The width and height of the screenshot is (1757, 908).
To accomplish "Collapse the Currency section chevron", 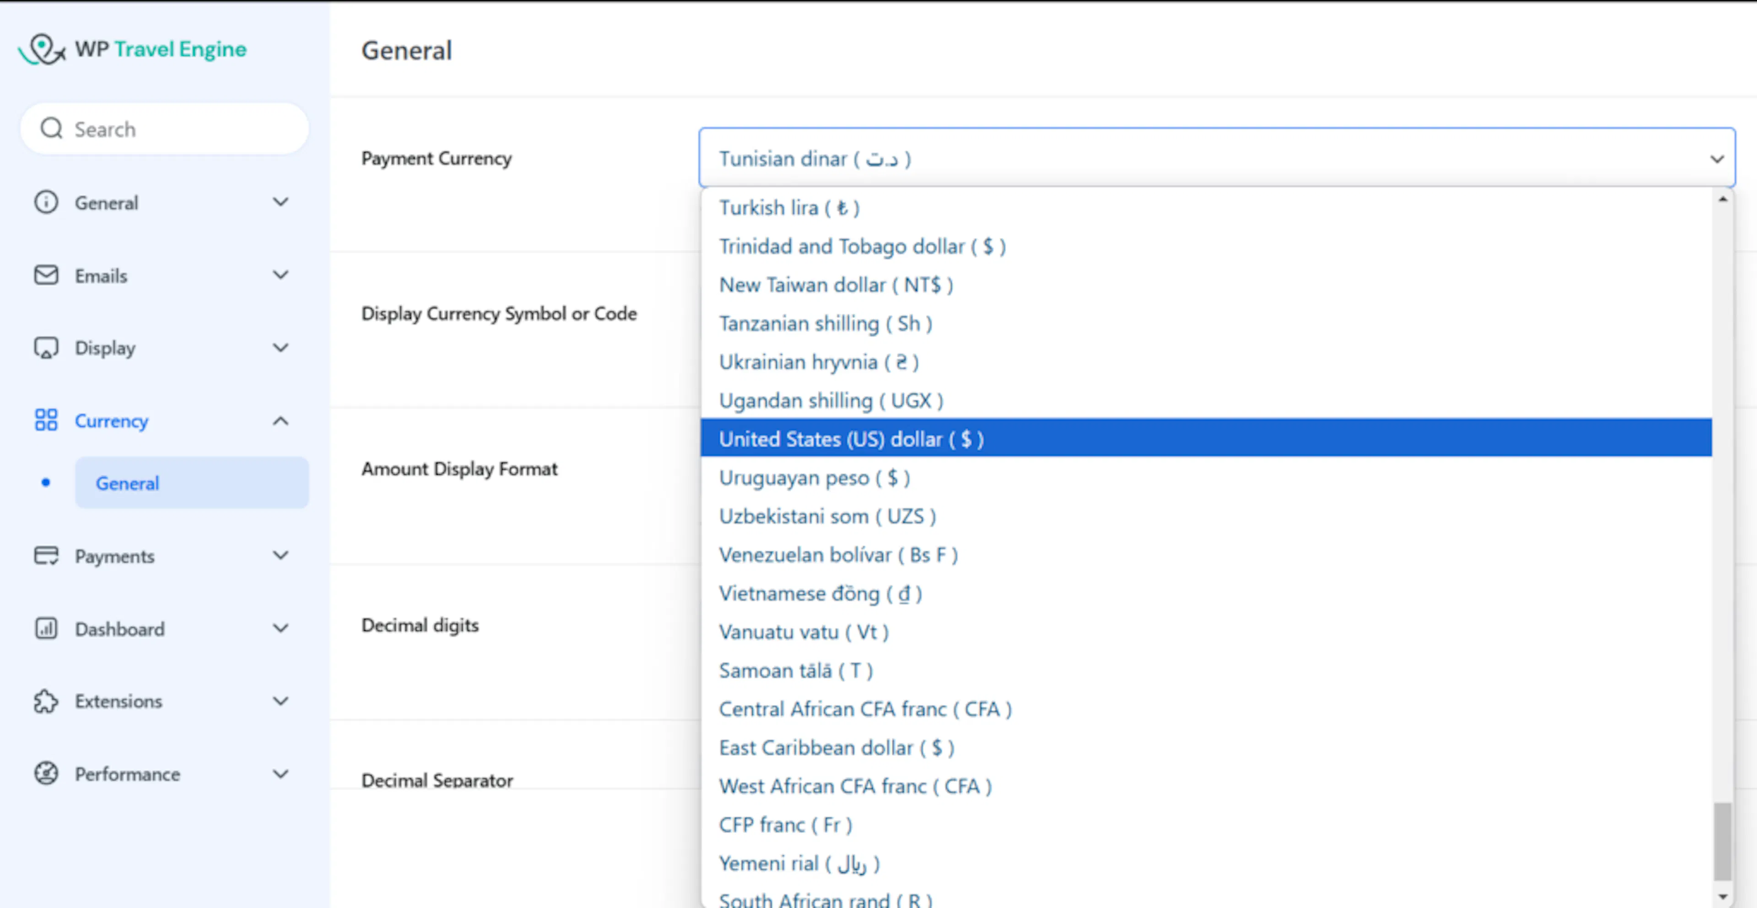I will coord(280,421).
